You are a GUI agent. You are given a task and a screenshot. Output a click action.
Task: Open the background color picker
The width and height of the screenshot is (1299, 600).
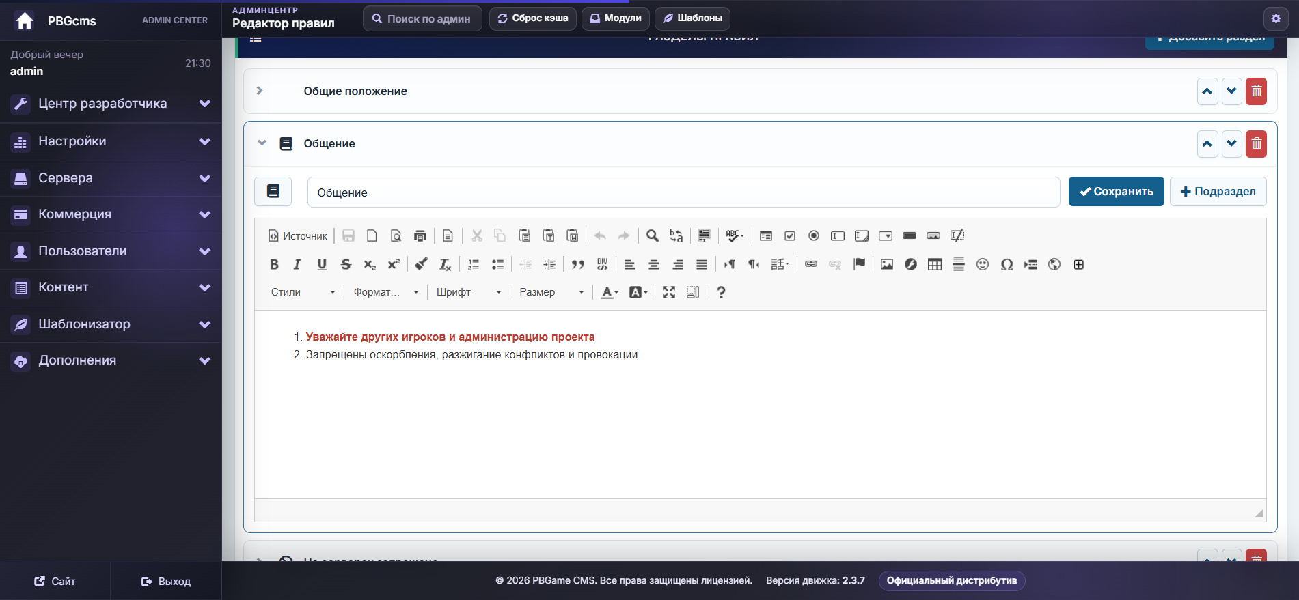638,292
